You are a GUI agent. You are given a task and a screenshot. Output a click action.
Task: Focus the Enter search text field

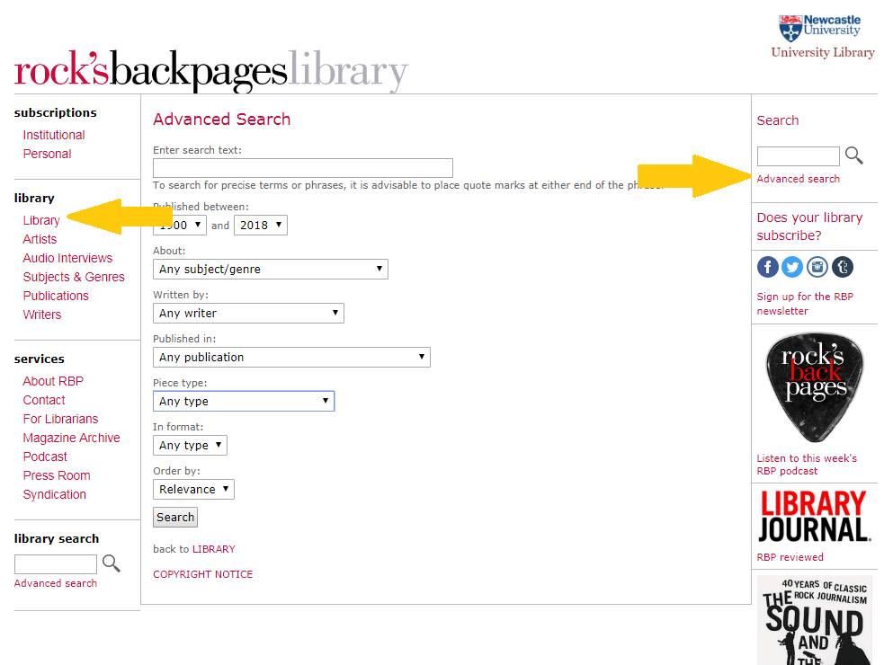pos(302,168)
